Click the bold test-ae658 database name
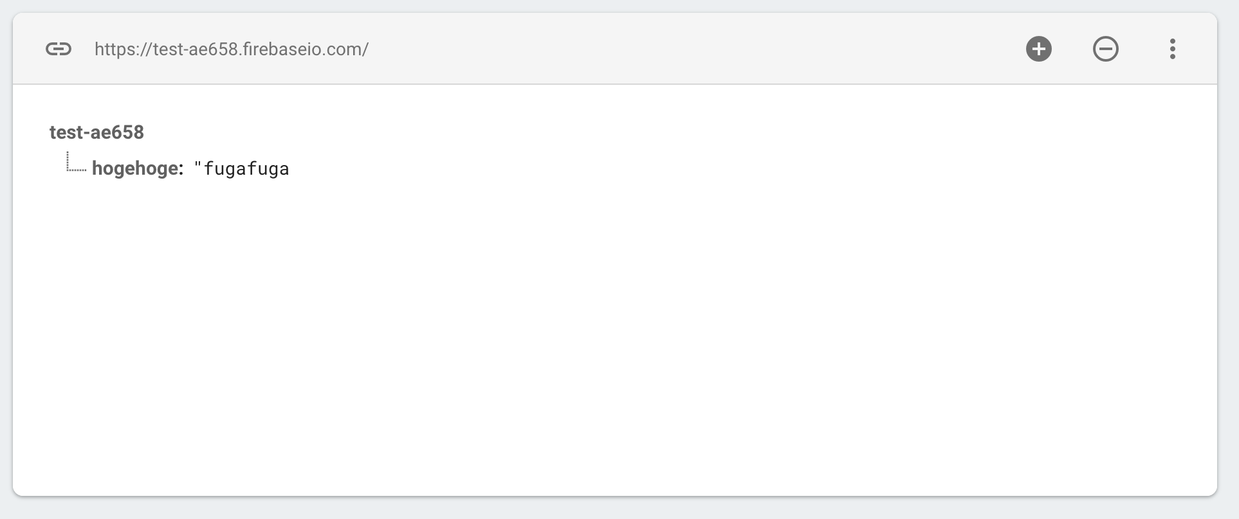The image size is (1239, 519). 96,132
